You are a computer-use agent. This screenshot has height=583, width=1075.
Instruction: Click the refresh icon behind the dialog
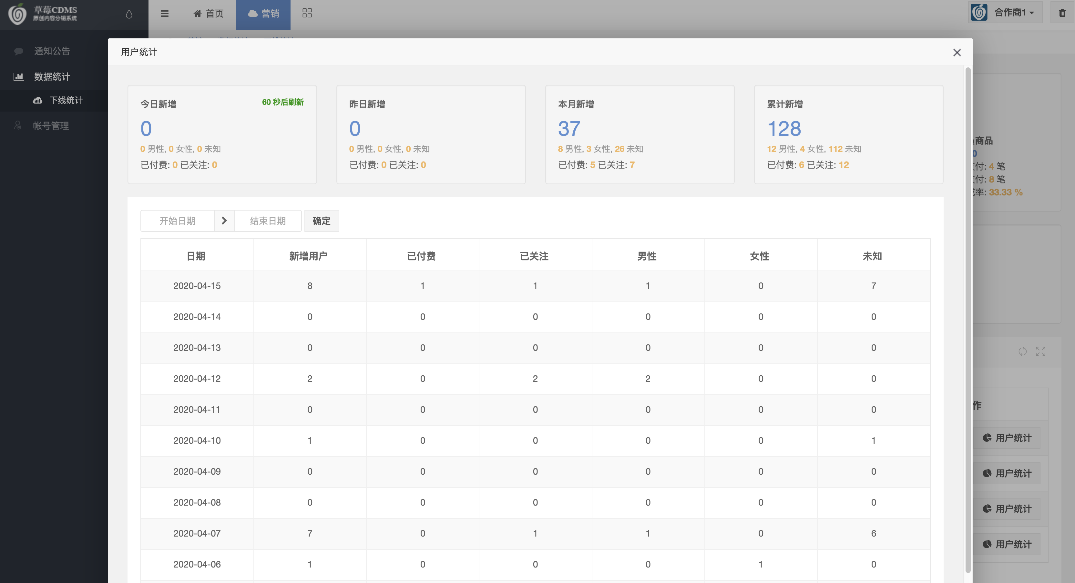1022,352
